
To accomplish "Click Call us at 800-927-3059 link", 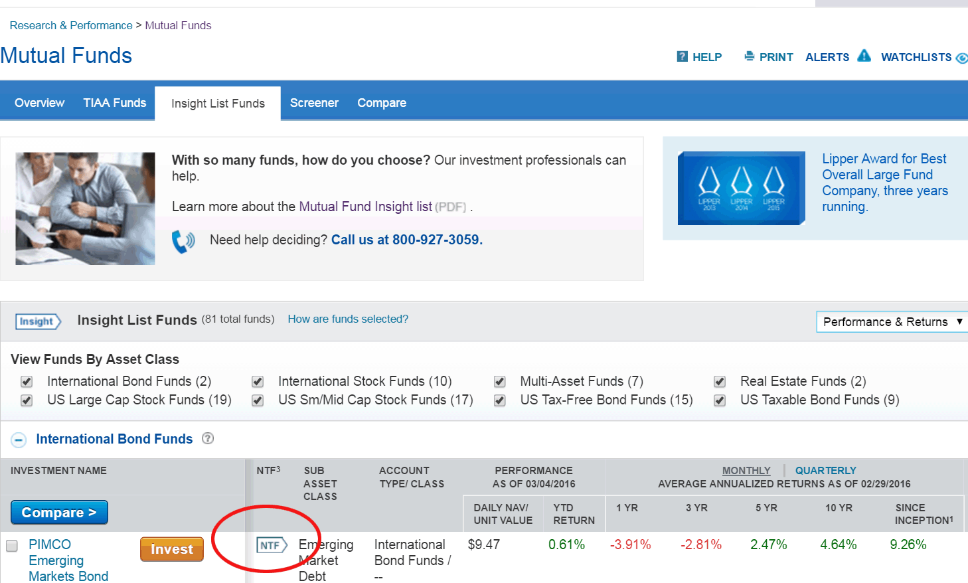I will (x=407, y=240).
